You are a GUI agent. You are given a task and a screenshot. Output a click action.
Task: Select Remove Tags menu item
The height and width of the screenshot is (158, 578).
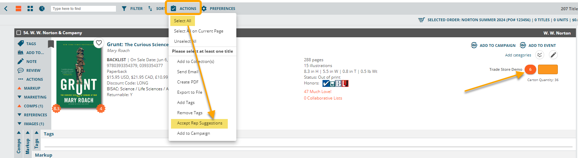click(190, 113)
